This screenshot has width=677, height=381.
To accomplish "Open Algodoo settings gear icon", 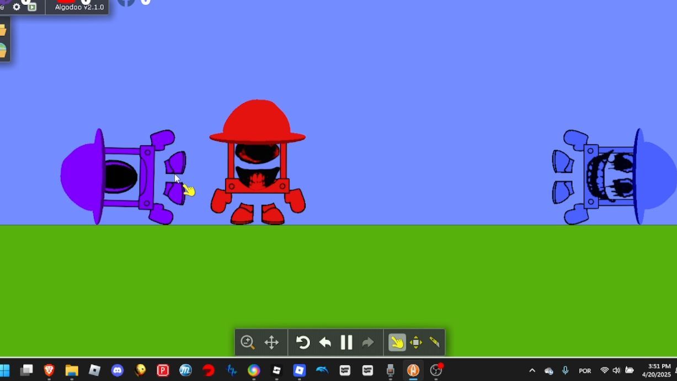I will point(17,7).
